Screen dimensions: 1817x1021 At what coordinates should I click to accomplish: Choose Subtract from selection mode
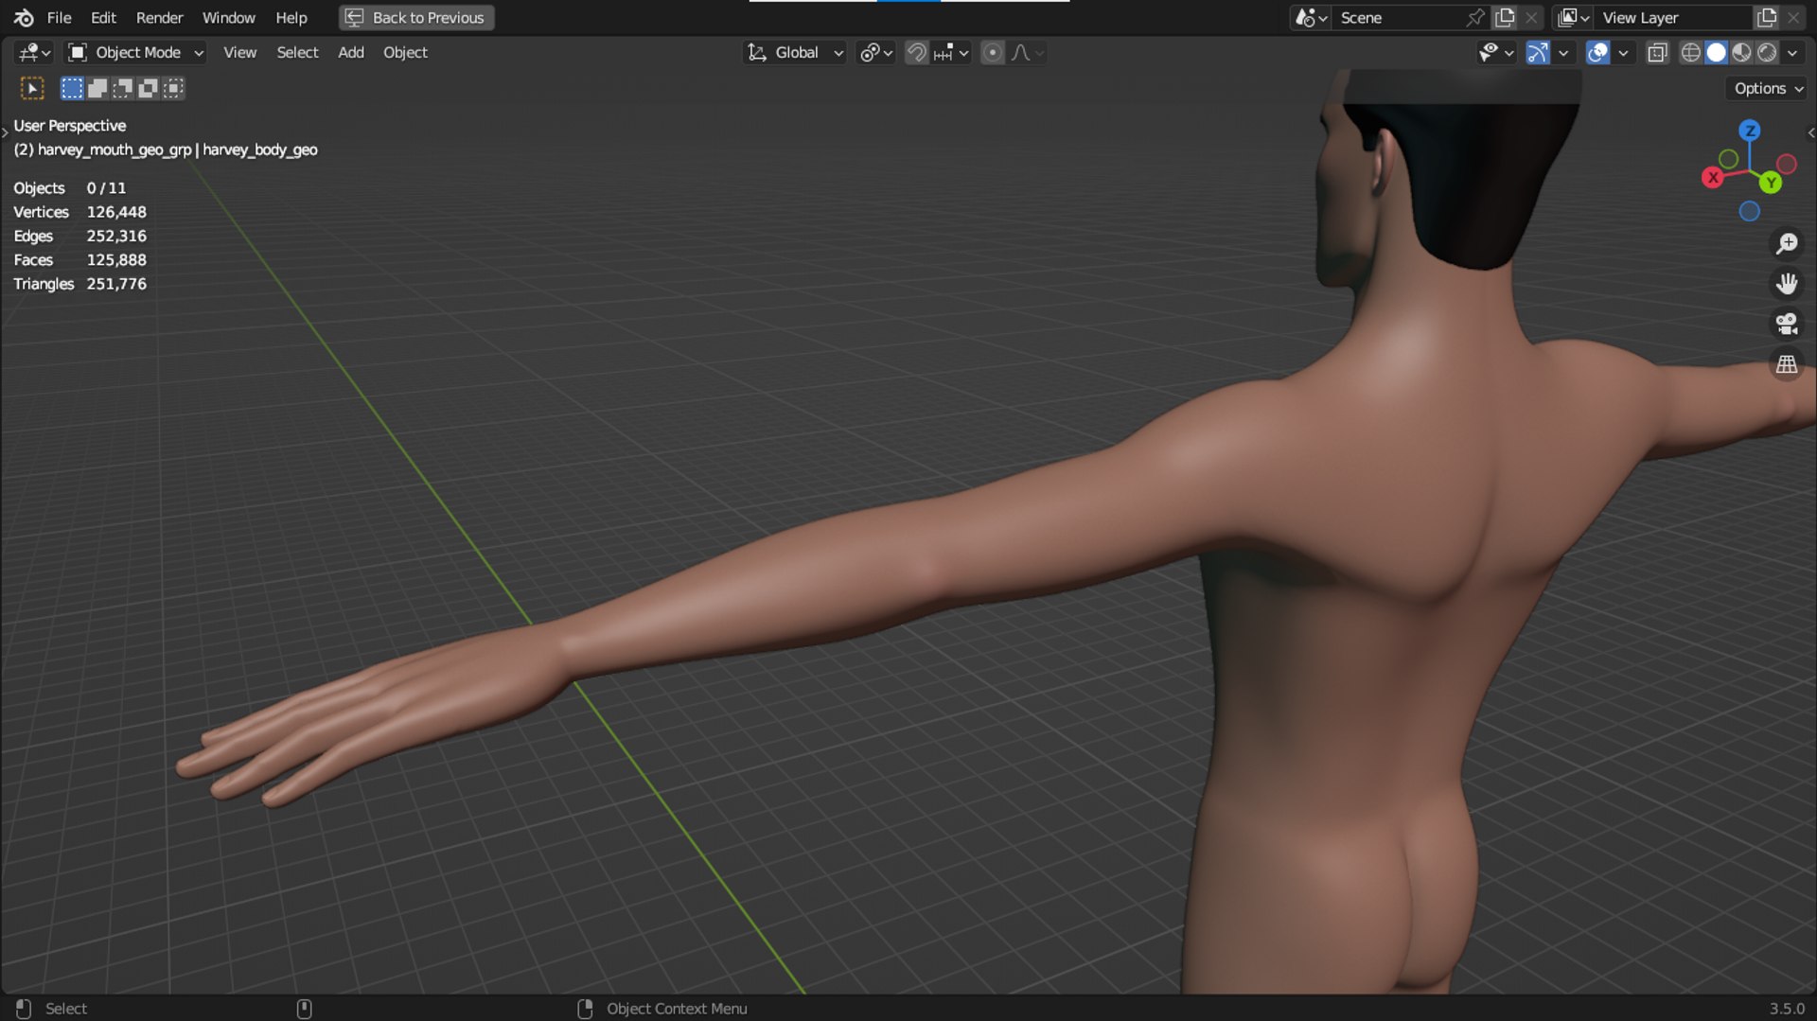(x=123, y=88)
